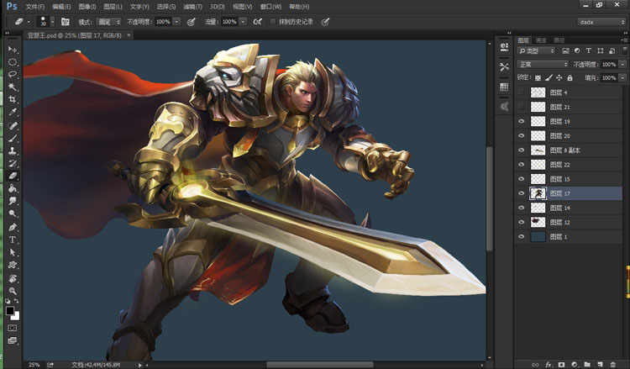630x369 pixels.
Task: Switch to the Paths panel tab
Action: [559, 40]
